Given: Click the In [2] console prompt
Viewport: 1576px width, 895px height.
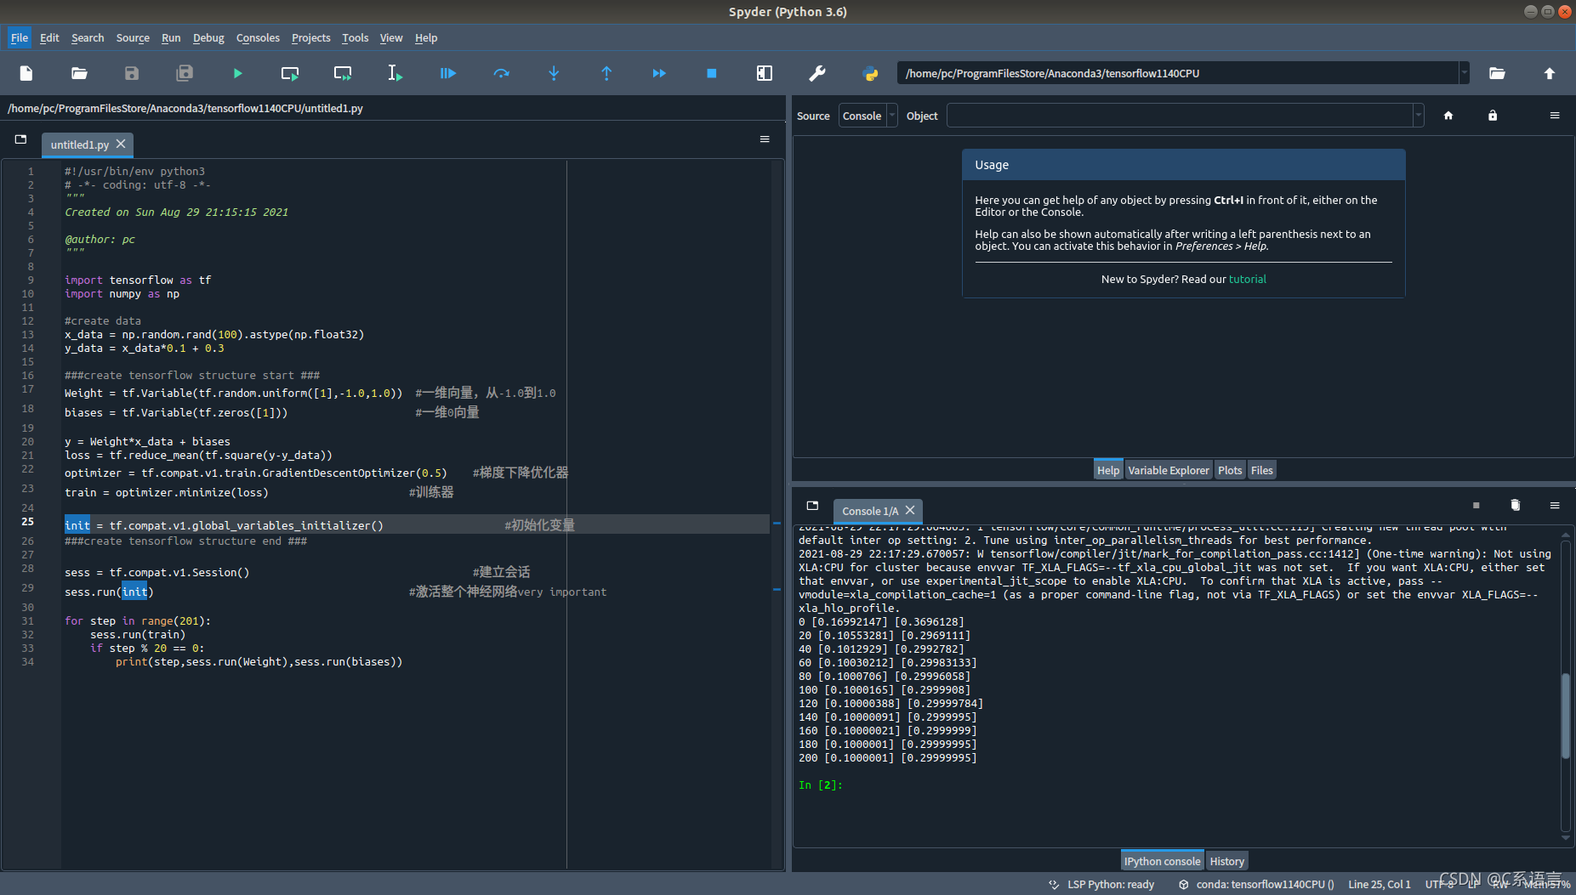Looking at the screenshot, I should [821, 785].
